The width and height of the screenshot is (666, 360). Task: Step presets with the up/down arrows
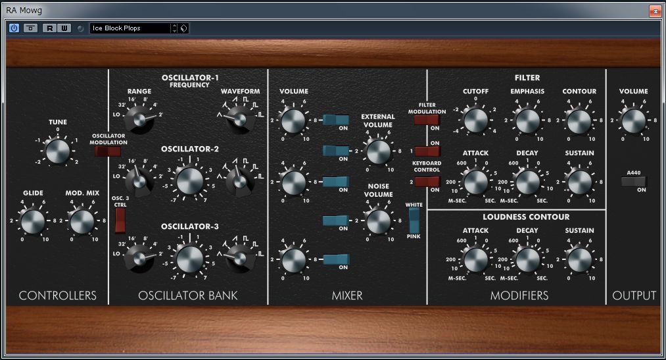(x=174, y=28)
